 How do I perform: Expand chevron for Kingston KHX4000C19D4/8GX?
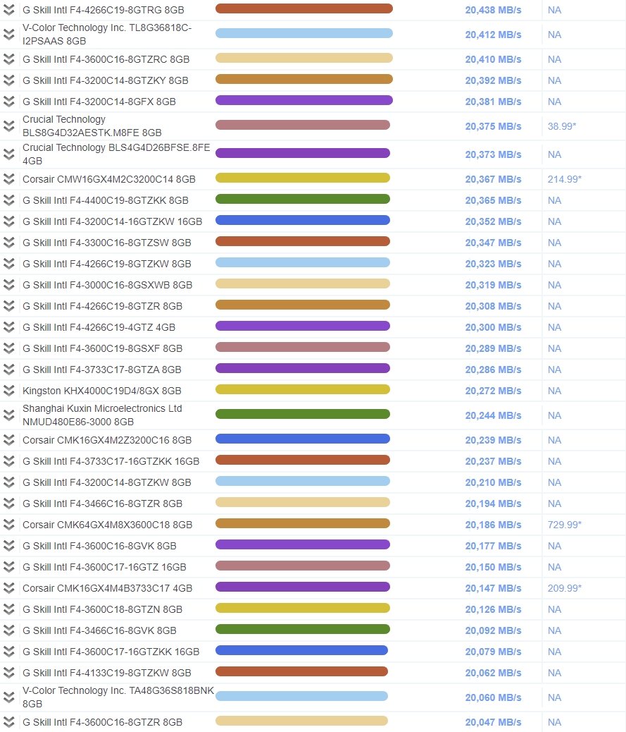9,390
